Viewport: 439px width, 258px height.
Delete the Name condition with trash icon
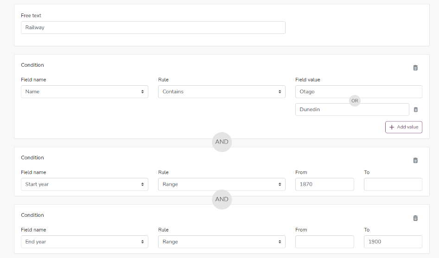pos(415,68)
